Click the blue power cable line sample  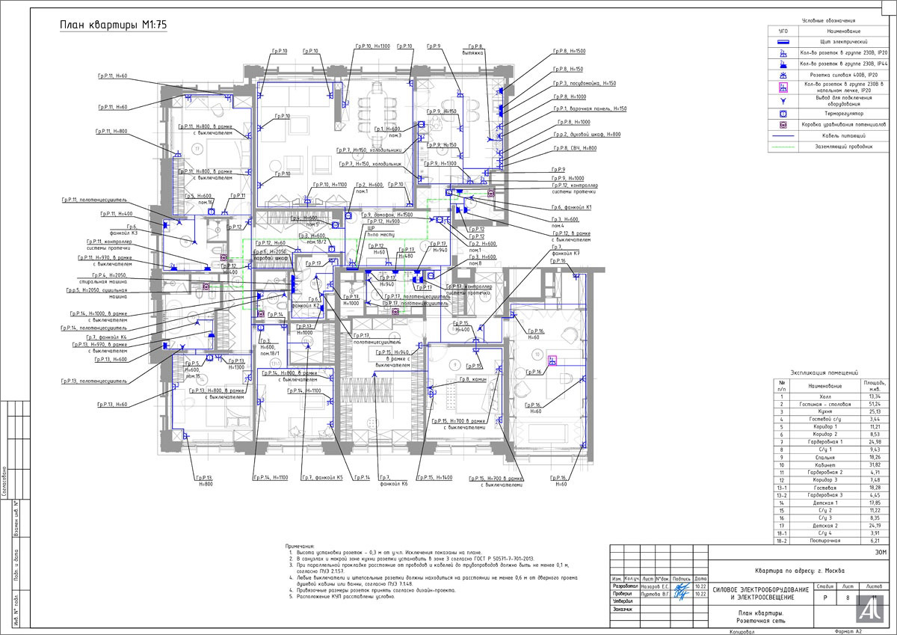(x=783, y=135)
